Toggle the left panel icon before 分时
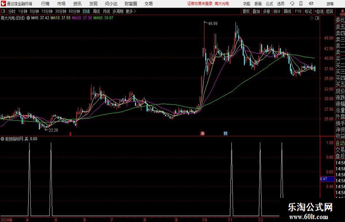The height and width of the screenshot is (222, 345). pos(3,11)
